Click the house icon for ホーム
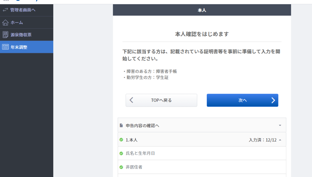The height and width of the screenshot is (177, 312). [x=5, y=22]
